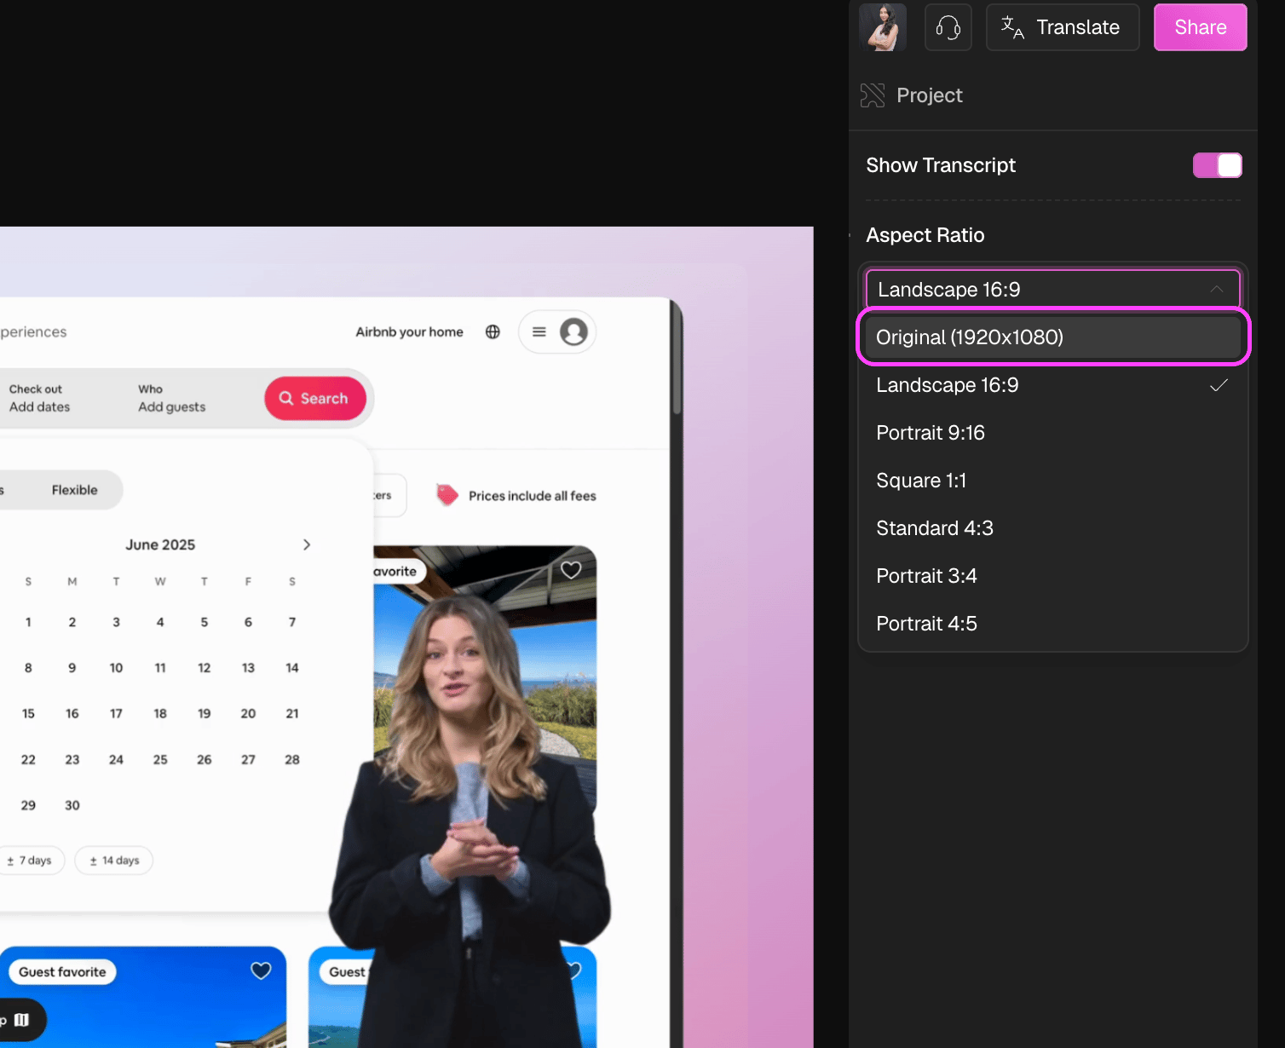Image resolution: width=1285 pixels, height=1048 pixels.
Task: Select June 7 in the calendar
Action: (x=292, y=622)
